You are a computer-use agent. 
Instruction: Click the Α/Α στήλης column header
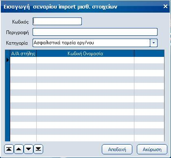coord(23,54)
